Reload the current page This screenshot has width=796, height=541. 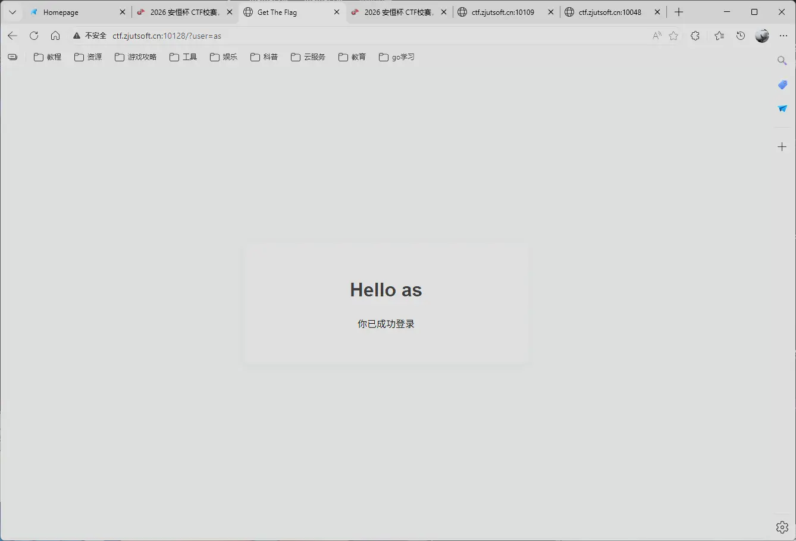[x=34, y=36]
